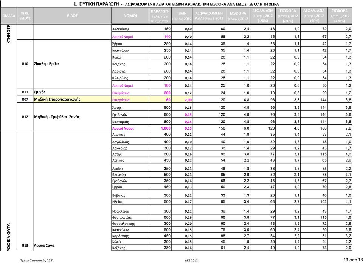Select the "ΑΣΦΑΛΙΖΟΜΕΝΗ ΑΞΙΑ" column header
Image resolution: width=363 pixels, height=263 pixels.
tap(209, 16)
